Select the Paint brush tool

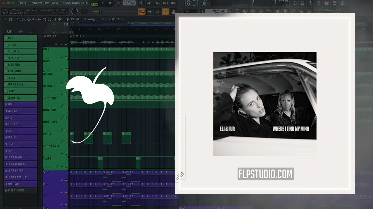[x=24, y=19]
